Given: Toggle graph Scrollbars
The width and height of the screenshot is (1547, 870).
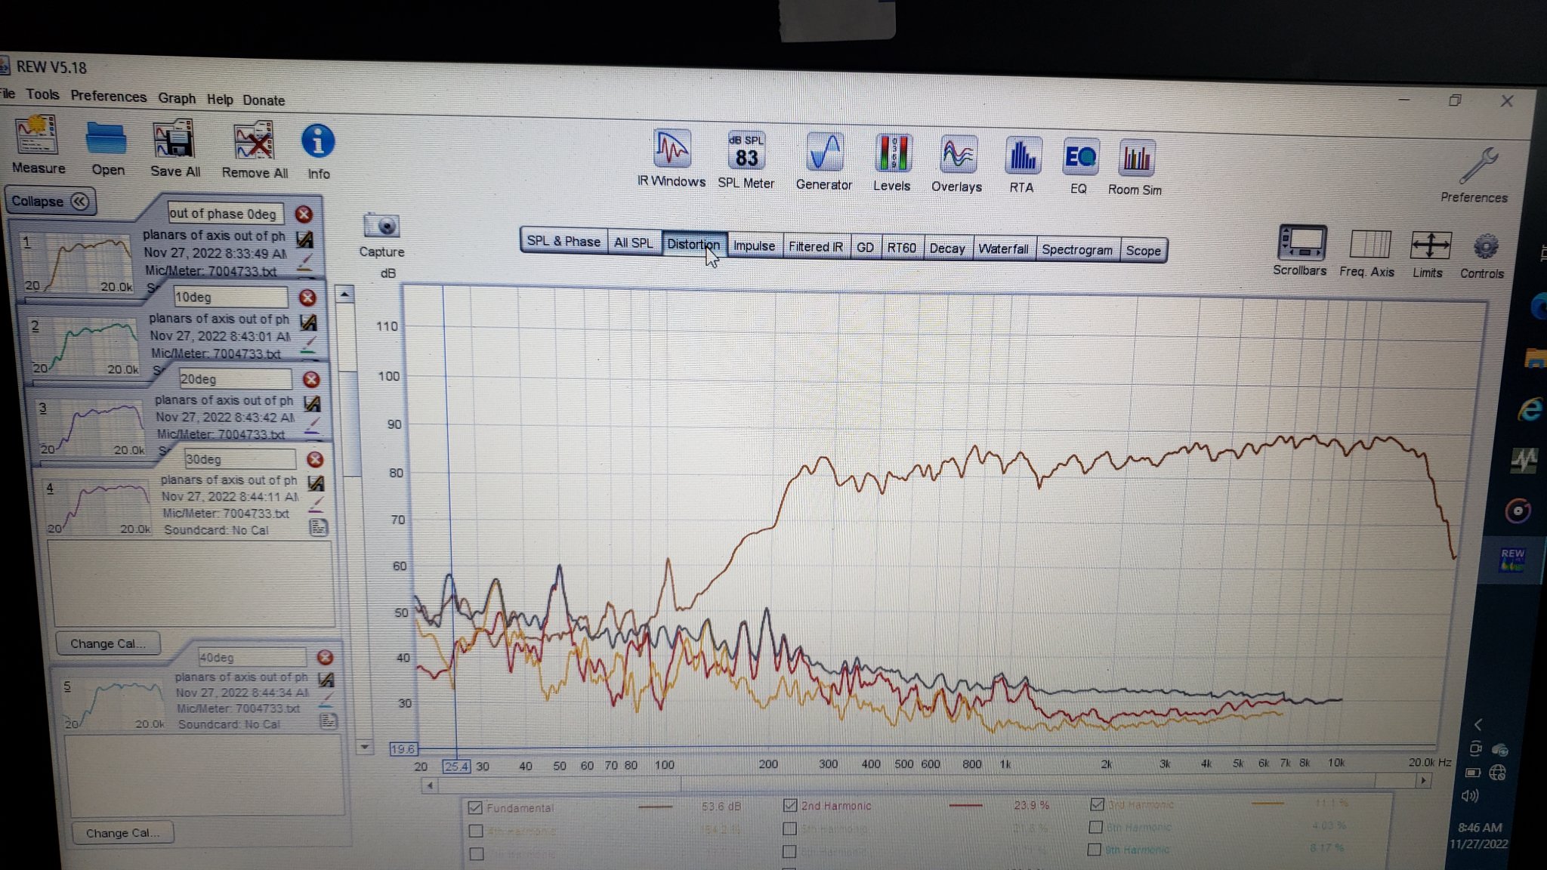Looking at the screenshot, I should point(1301,250).
